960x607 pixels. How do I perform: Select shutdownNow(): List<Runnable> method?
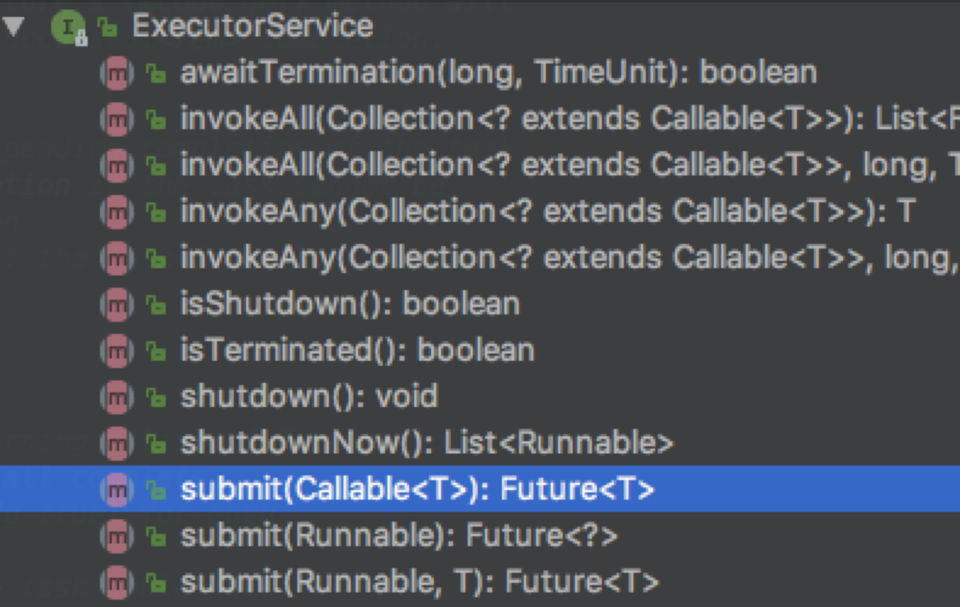coord(427,443)
